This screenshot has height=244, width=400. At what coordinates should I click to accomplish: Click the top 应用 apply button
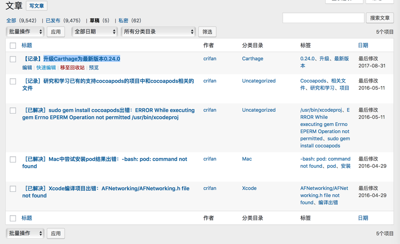pos(56,32)
